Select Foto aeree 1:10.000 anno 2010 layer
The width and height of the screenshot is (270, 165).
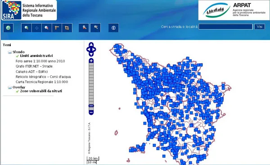pos(40,61)
